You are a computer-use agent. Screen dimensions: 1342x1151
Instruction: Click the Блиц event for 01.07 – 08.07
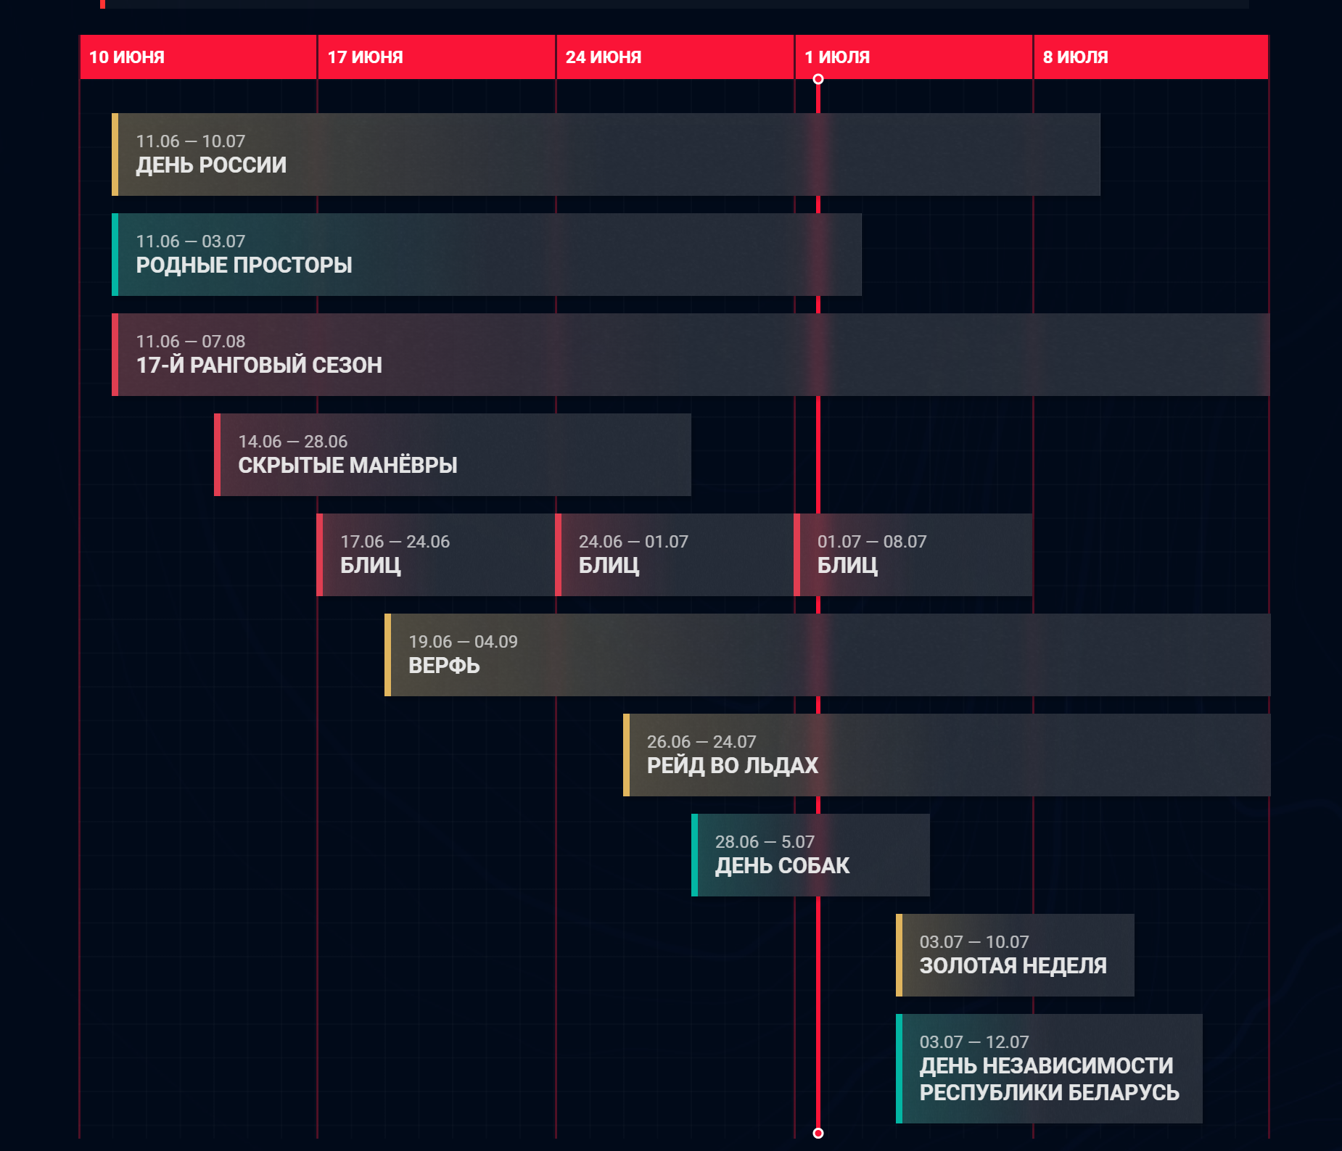click(x=913, y=555)
